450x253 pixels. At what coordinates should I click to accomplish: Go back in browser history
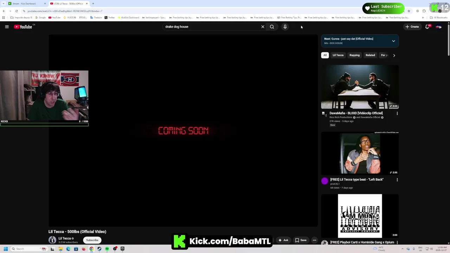(4, 11)
